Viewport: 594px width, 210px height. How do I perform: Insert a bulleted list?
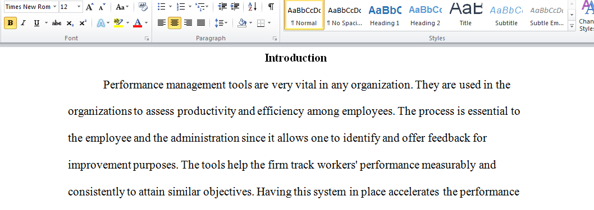(x=161, y=7)
